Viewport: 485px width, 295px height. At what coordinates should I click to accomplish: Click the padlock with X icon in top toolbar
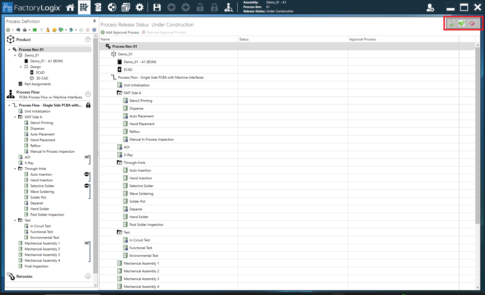[214, 7]
